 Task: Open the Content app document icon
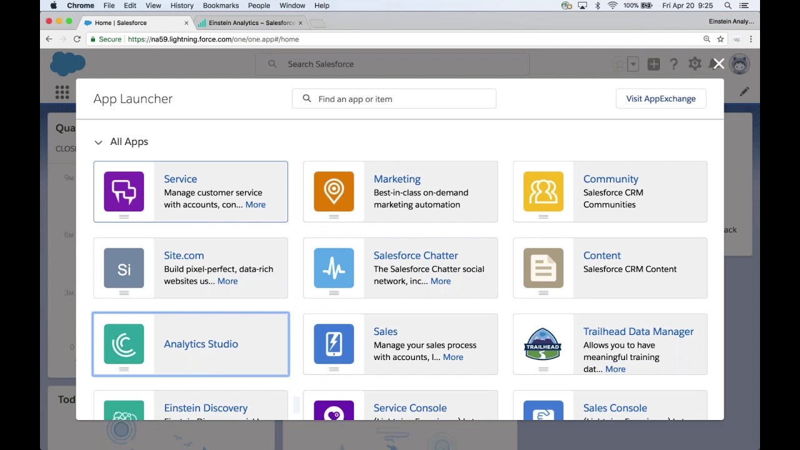click(543, 268)
